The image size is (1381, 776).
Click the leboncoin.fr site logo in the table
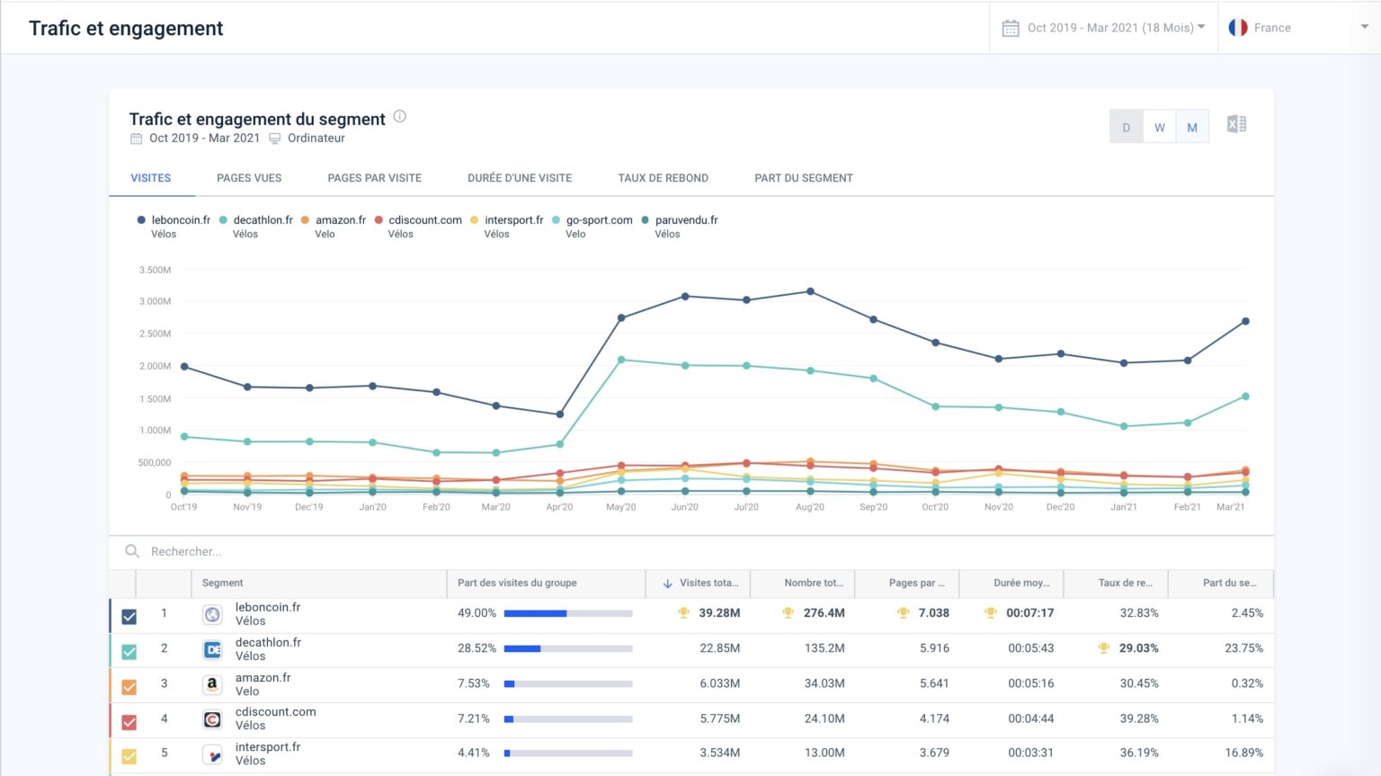(x=212, y=614)
